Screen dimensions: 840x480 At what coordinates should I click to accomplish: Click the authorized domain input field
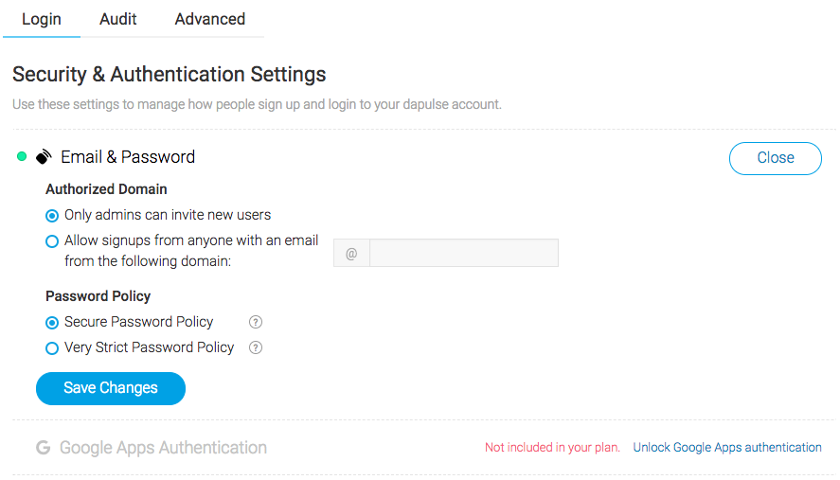464,254
